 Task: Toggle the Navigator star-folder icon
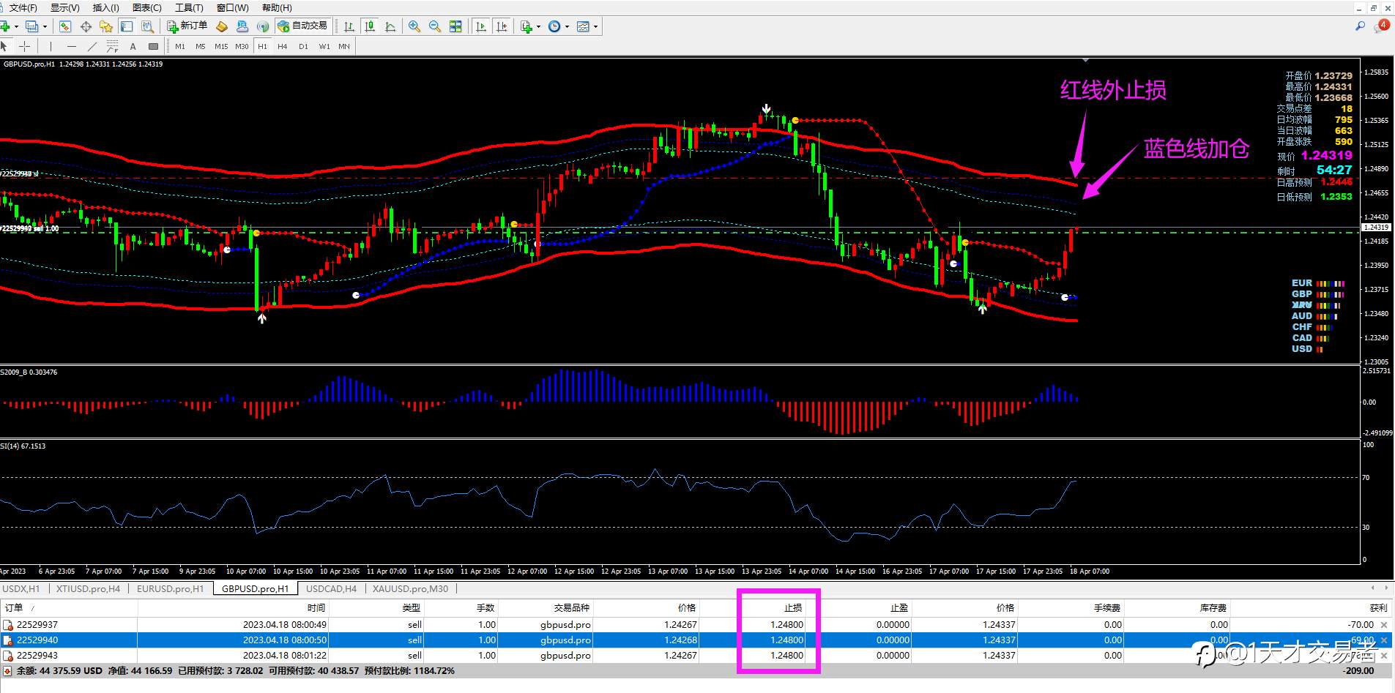(x=106, y=26)
